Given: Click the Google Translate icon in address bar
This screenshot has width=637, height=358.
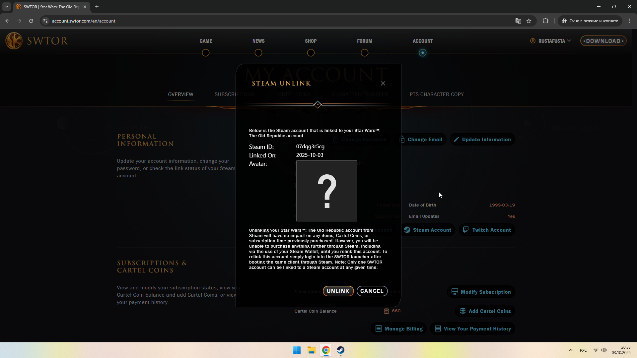Looking at the screenshot, I should [x=518, y=21].
